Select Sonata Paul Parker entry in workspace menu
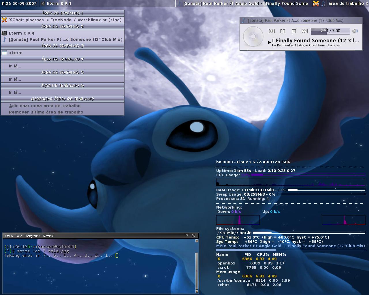Image resolution: width=369 pixels, height=295 pixels. pyautogui.click(x=63, y=39)
